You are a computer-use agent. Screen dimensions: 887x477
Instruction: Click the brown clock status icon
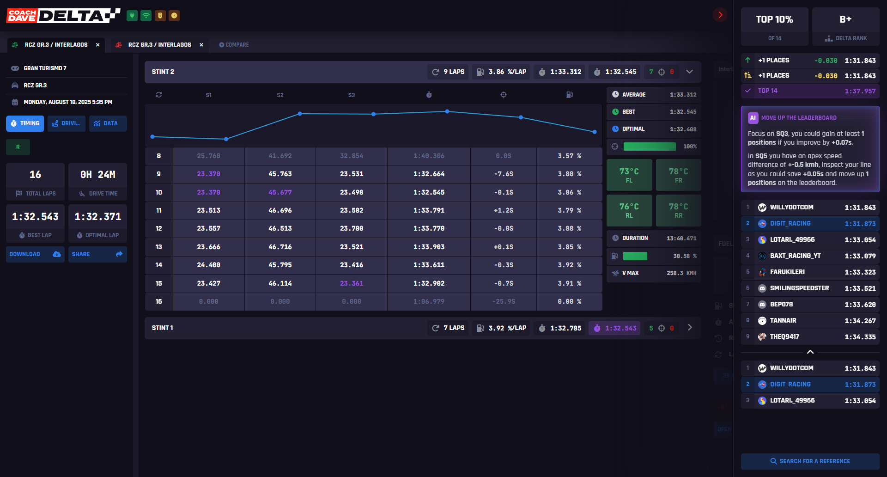pos(174,16)
